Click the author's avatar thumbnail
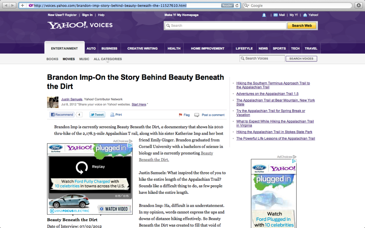This screenshot has height=228, width=365. [x=53, y=102]
